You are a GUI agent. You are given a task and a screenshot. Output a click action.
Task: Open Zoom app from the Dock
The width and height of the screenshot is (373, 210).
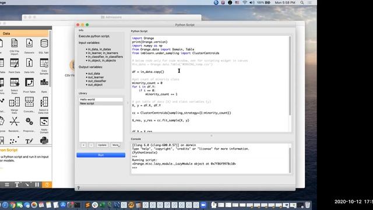coord(203,205)
